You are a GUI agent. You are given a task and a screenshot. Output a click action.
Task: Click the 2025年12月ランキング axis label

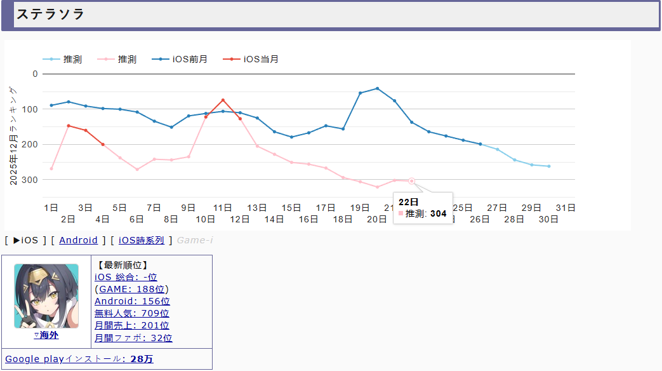point(13,136)
